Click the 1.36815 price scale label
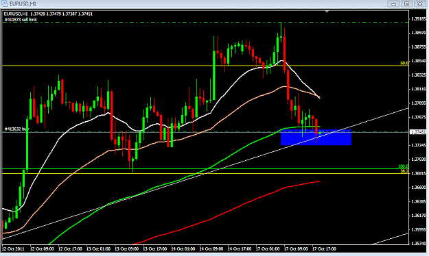The width and height of the screenshot is (429, 256). click(419, 173)
